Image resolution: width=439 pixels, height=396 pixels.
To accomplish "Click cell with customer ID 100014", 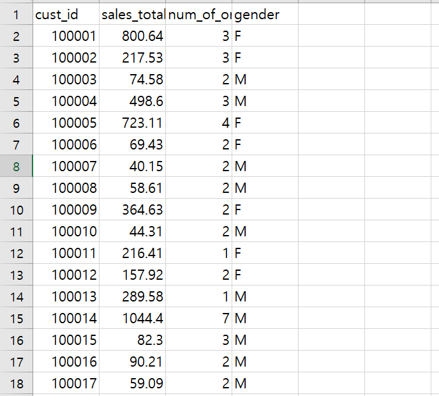I will click(x=66, y=318).
